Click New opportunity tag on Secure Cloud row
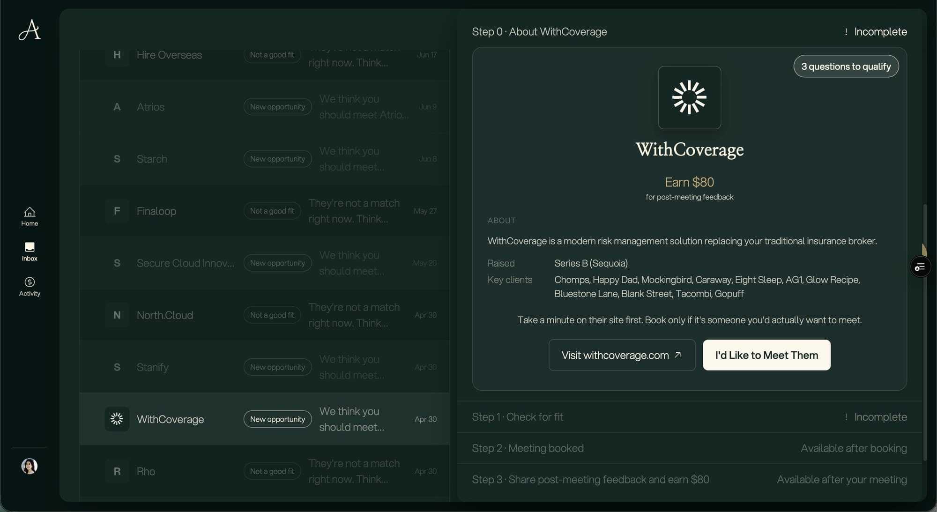The height and width of the screenshot is (512, 937). (x=277, y=263)
